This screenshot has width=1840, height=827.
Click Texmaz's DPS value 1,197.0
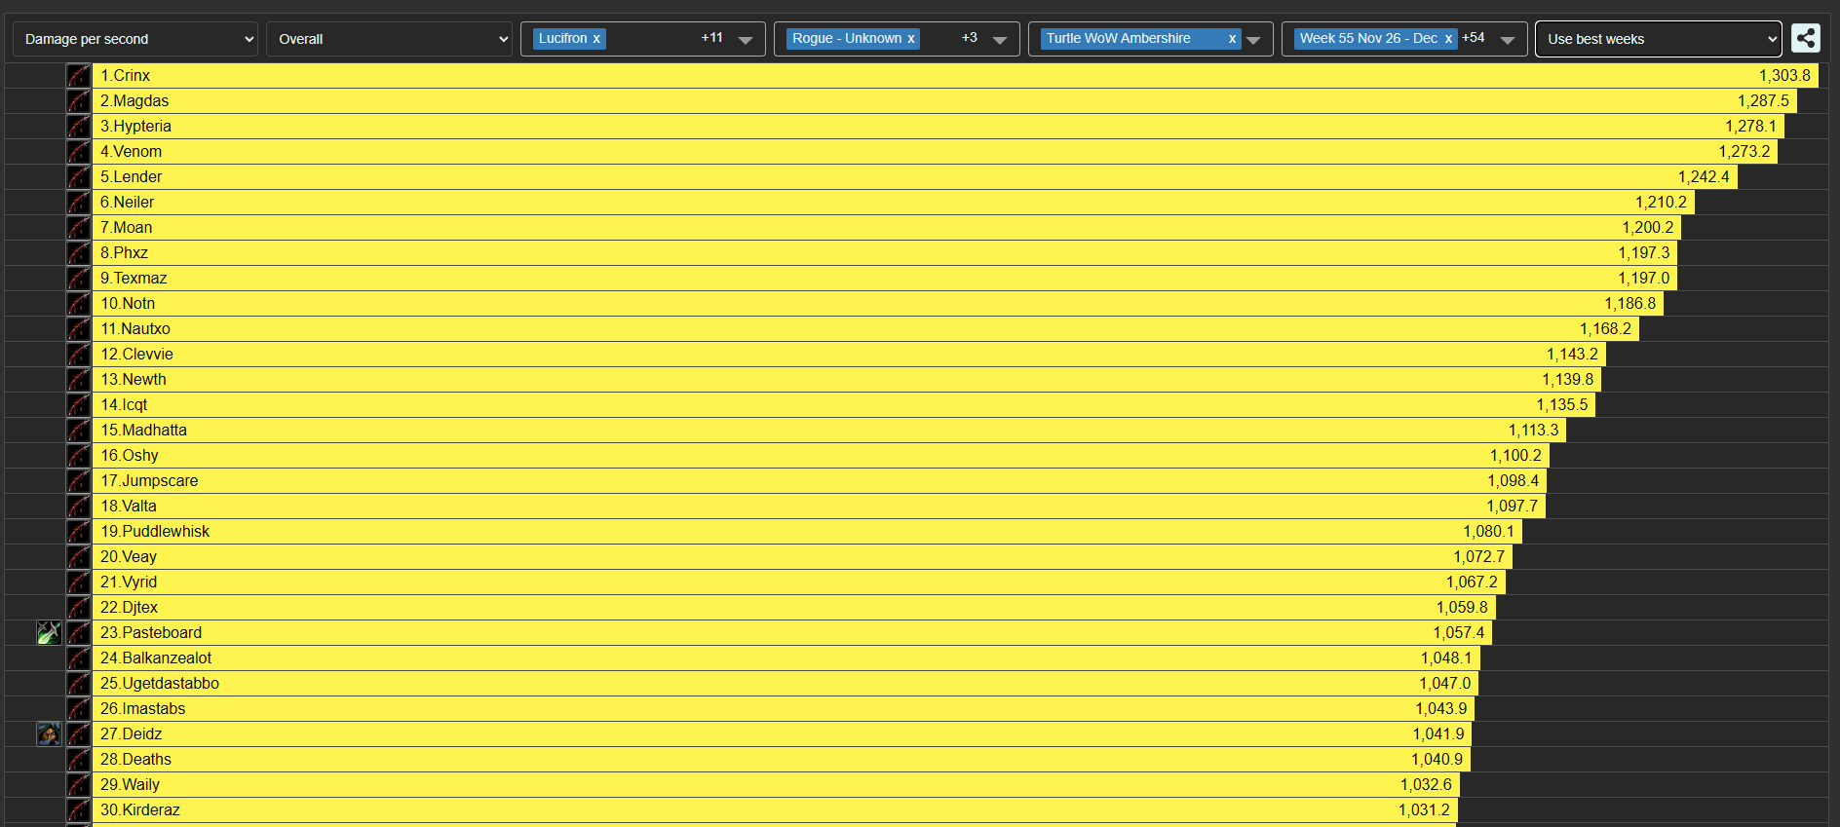click(1644, 278)
